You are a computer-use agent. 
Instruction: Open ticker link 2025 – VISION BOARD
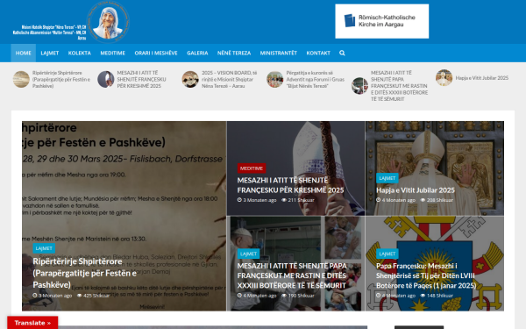click(x=229, y=79)
